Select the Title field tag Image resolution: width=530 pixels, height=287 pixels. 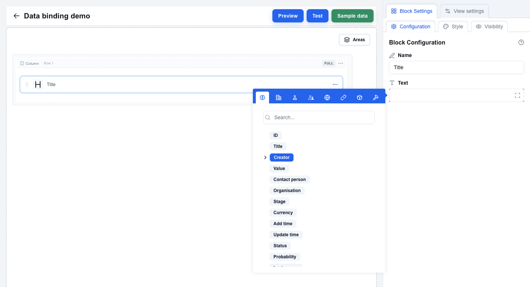(x=278, y=146)
